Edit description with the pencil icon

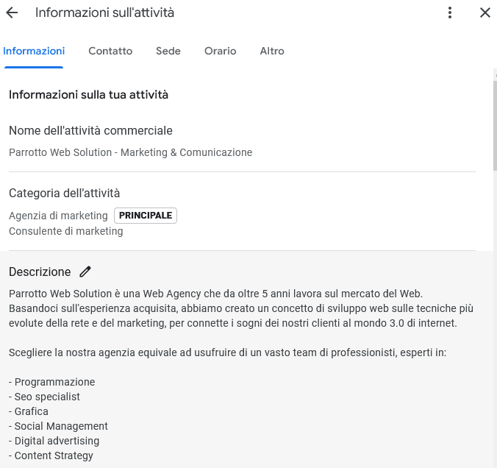pos(85,272)
